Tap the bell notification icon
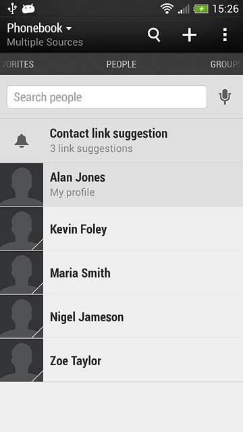The height and width of the screenshot is (432, 243). 22,141
